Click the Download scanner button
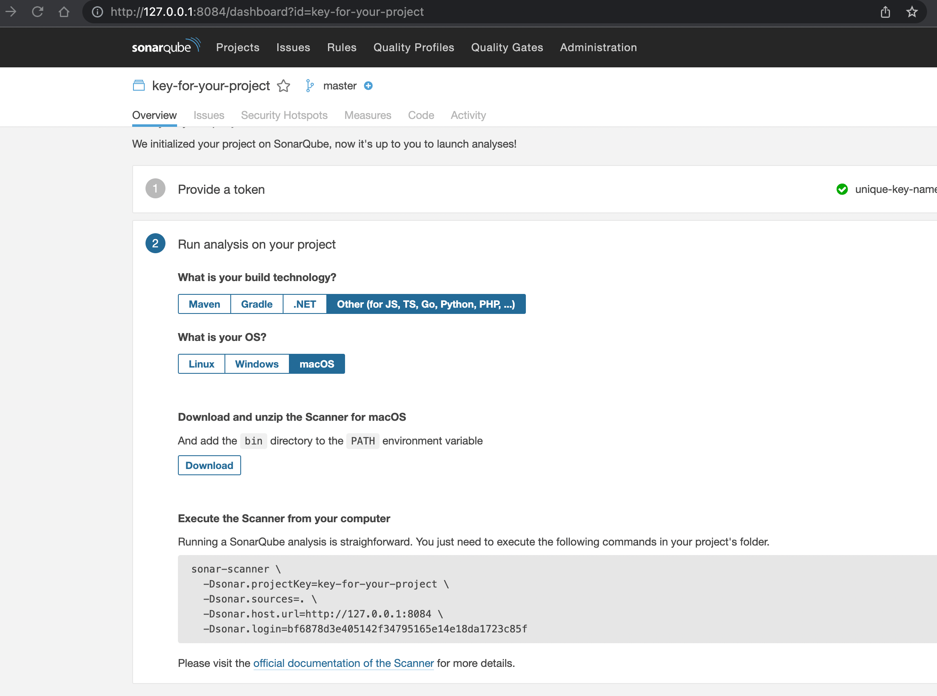 point(209,465)
